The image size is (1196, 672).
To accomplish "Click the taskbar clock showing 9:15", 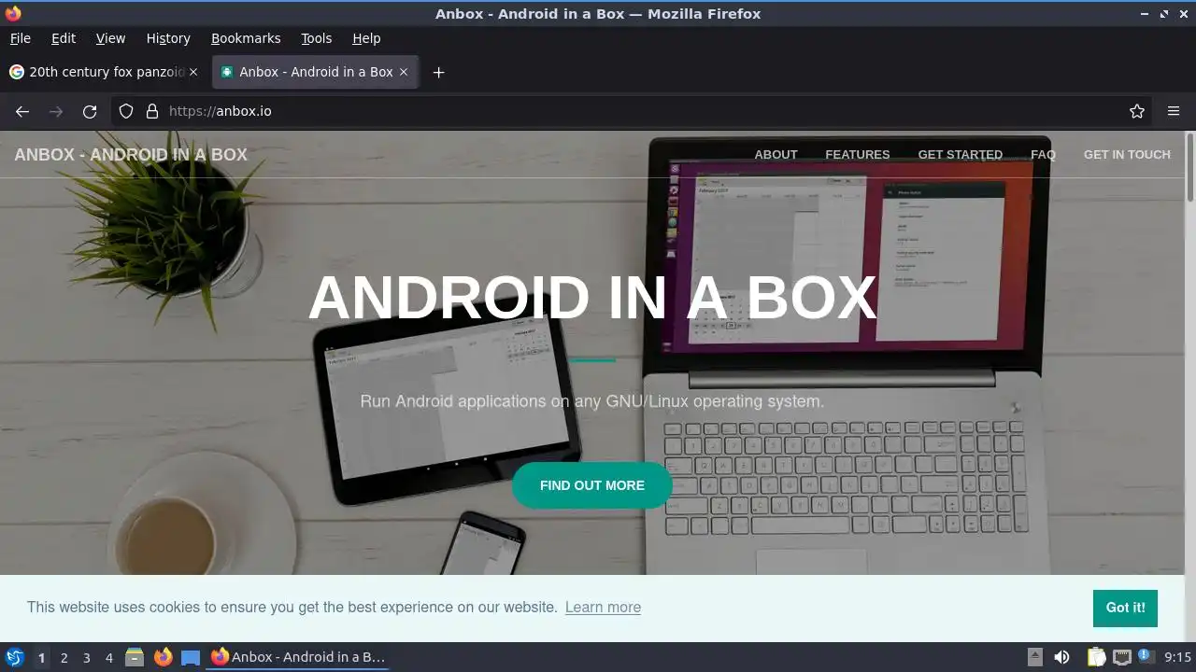I will [x=1177, y=657].
